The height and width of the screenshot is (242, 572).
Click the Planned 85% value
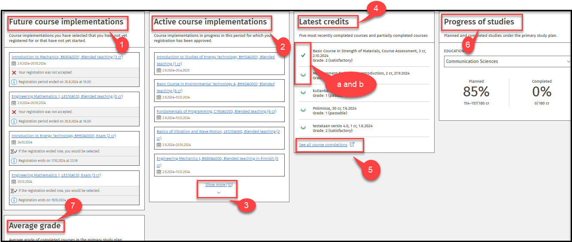pyautogui.click(x=476, y=91)
